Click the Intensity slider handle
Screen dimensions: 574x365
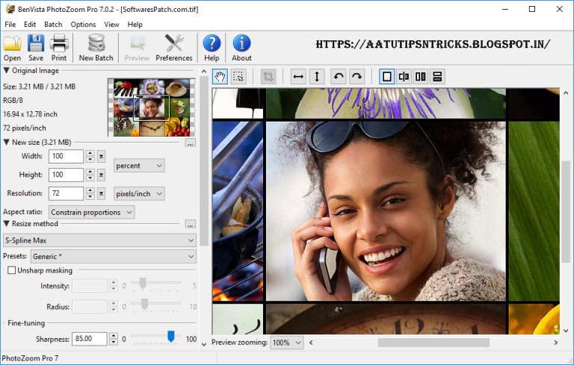143,283
